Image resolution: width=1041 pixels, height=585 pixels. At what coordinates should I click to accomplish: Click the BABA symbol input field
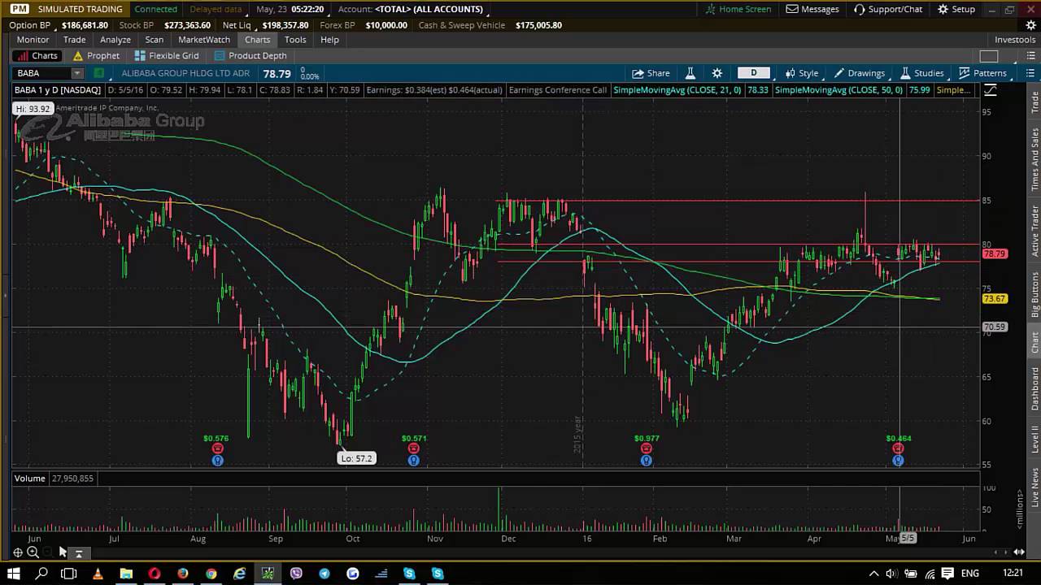tap(42, 73)
